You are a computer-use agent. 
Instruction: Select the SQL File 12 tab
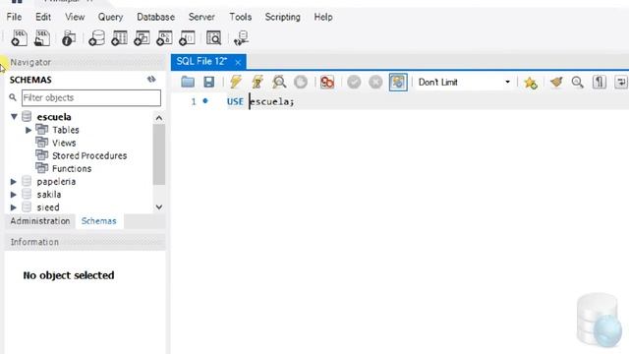(x=201, y=61)
